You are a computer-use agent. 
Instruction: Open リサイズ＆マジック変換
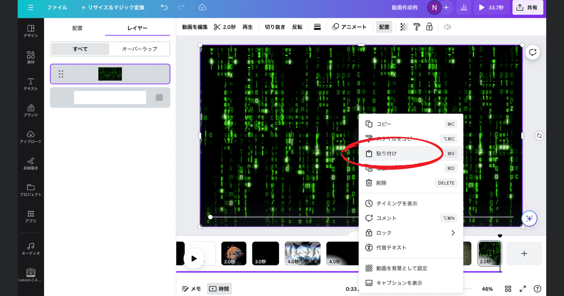(x=113, y=8)
